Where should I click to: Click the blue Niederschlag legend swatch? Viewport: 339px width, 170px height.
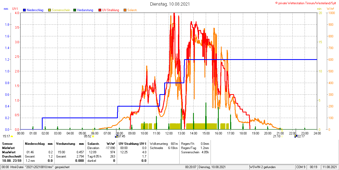click(25, 10)
